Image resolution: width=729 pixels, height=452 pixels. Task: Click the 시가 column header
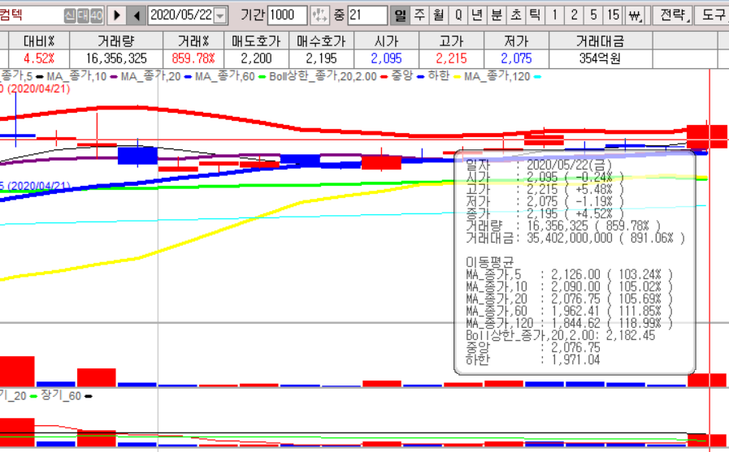click(386, 41)
